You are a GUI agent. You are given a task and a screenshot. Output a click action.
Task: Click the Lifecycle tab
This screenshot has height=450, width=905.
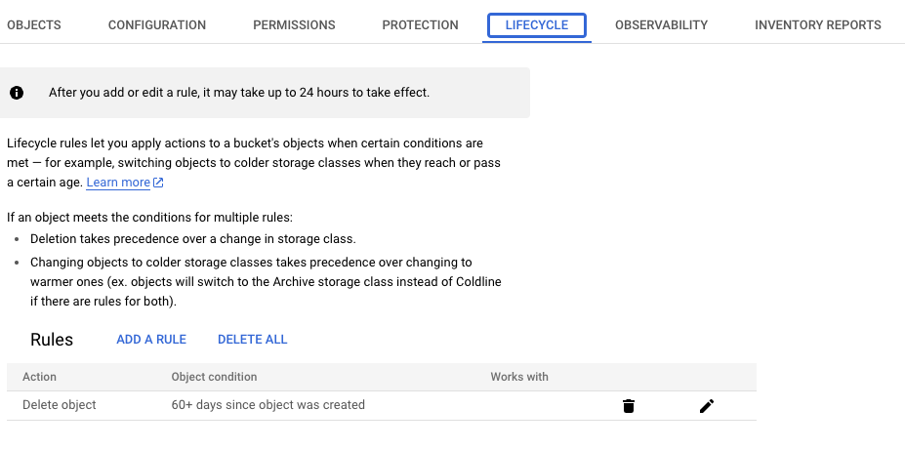537,26
